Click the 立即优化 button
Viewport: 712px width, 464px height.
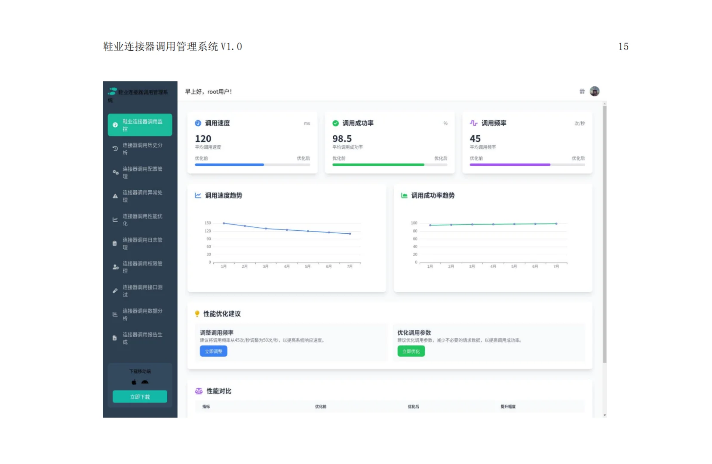pos(411,351)
